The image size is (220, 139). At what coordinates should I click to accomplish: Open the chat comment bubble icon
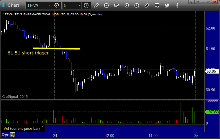[x=157, y=6]
